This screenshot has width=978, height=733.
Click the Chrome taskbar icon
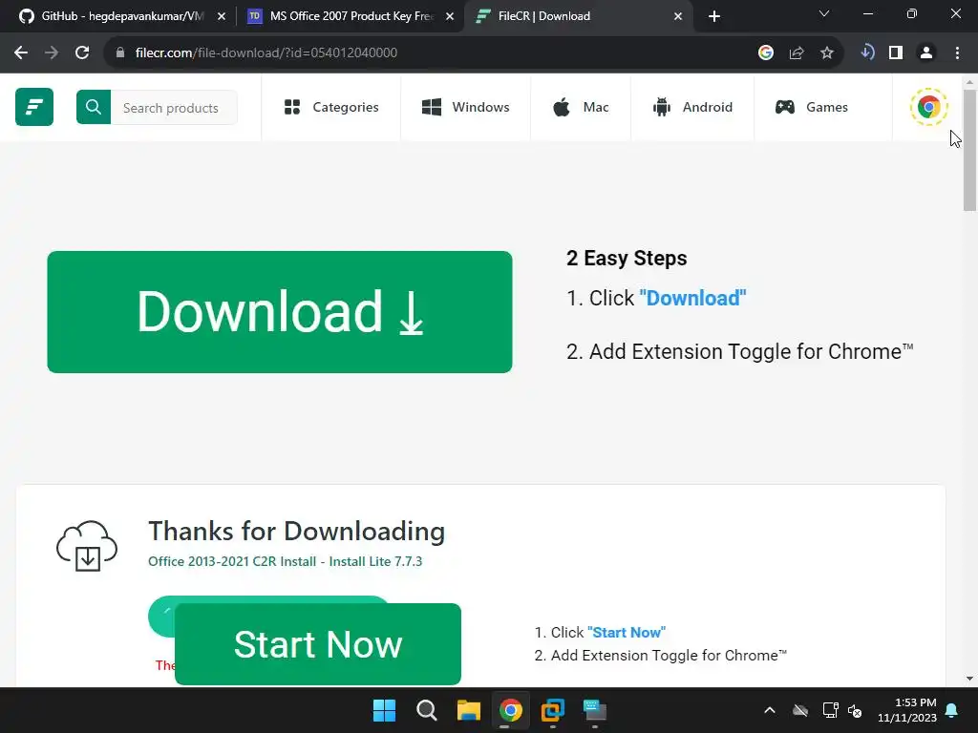(511, 710)
